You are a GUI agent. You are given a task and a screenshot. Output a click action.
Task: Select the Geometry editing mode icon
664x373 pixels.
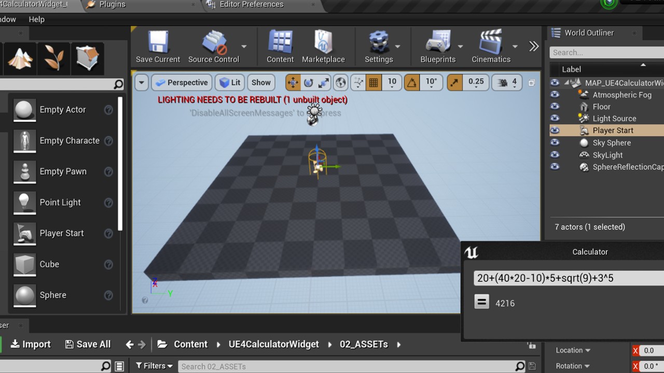(x=87, y=57)
